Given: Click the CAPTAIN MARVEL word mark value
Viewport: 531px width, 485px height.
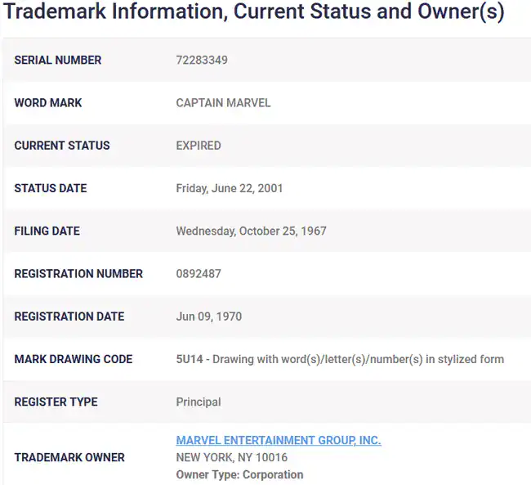Looking at the screenshot, I should [223, 103].
